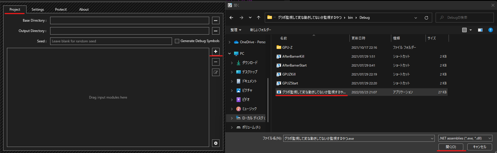Open ミュージック in navigation pane
The height and width of the screenshot is (153, 497).
tap(247, 109)
